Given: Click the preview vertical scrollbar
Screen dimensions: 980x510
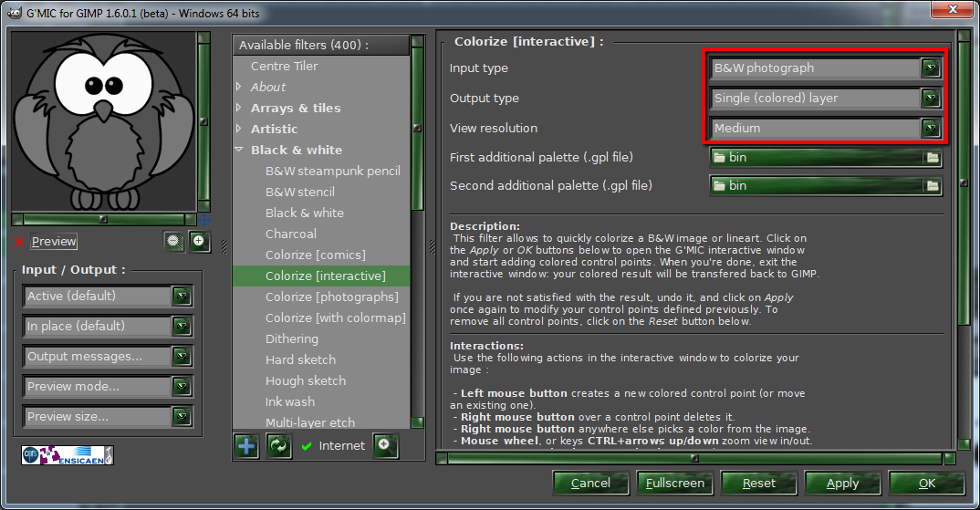Looking at the screenshot, I should pos(203,122).
